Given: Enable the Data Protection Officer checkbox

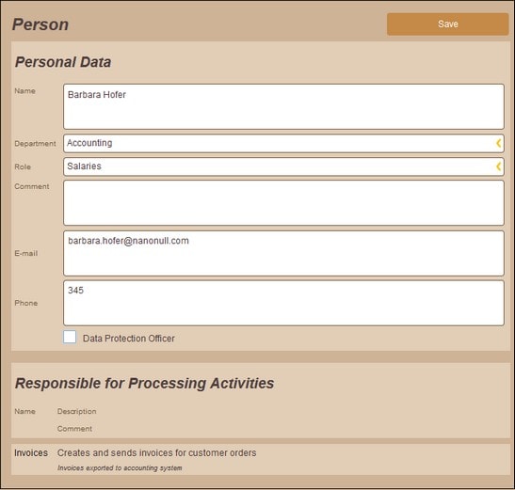Looking at the screenshot, I should click(x=70, y=337).
